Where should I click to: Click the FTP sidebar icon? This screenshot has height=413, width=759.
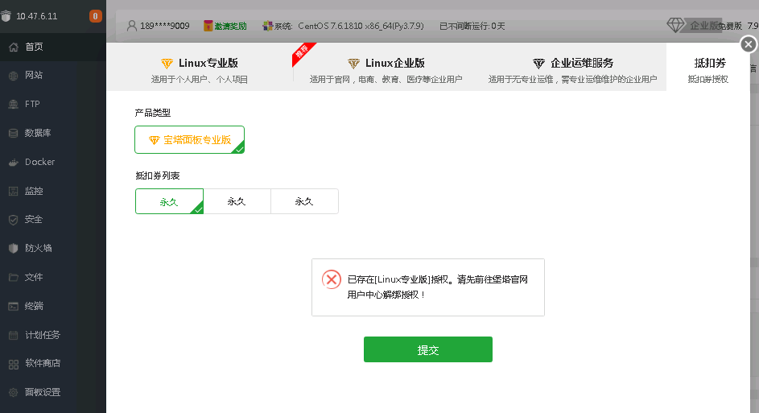13,104
